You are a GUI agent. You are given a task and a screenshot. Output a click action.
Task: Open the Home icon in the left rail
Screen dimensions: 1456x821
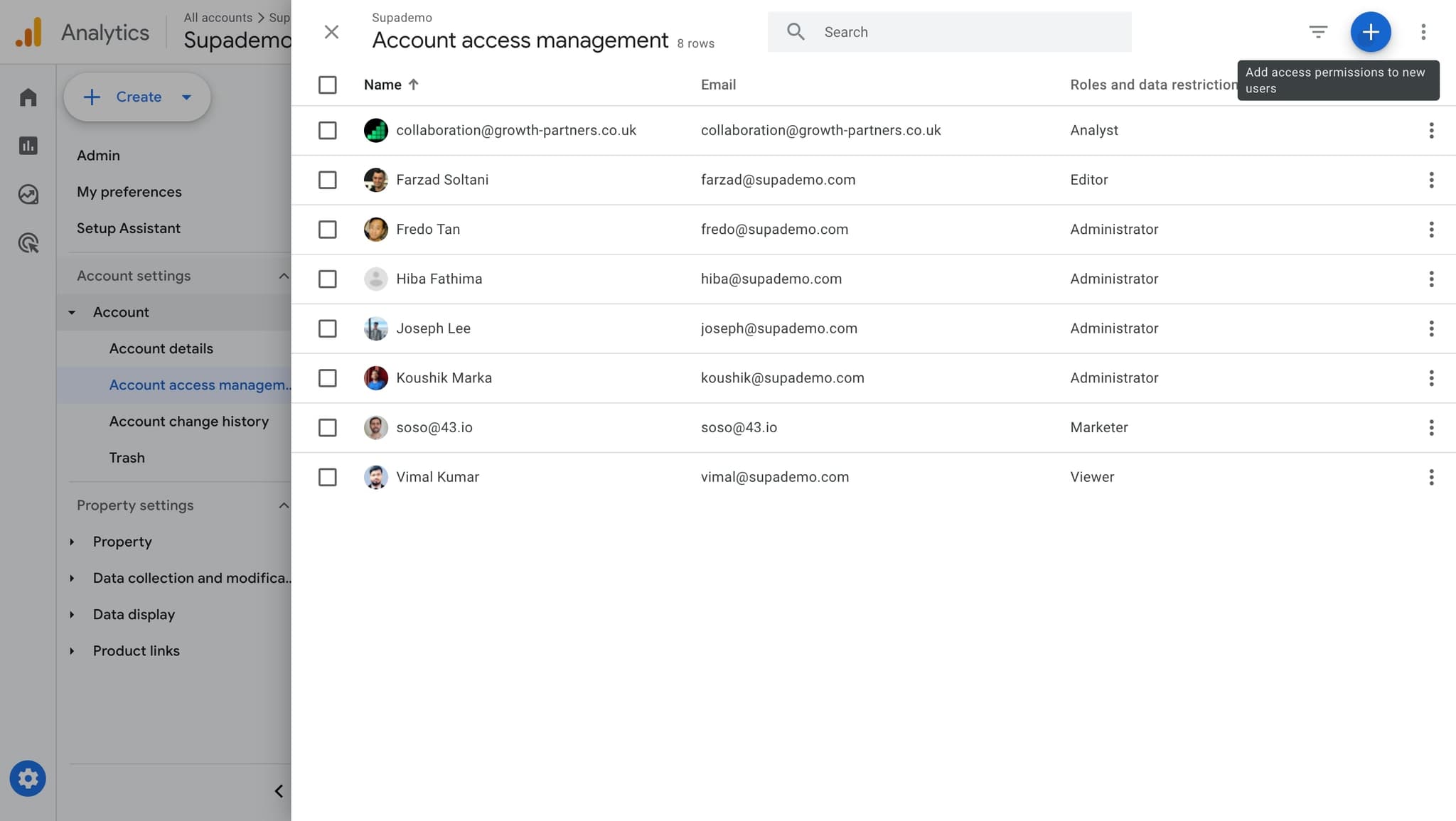point(28,97)
